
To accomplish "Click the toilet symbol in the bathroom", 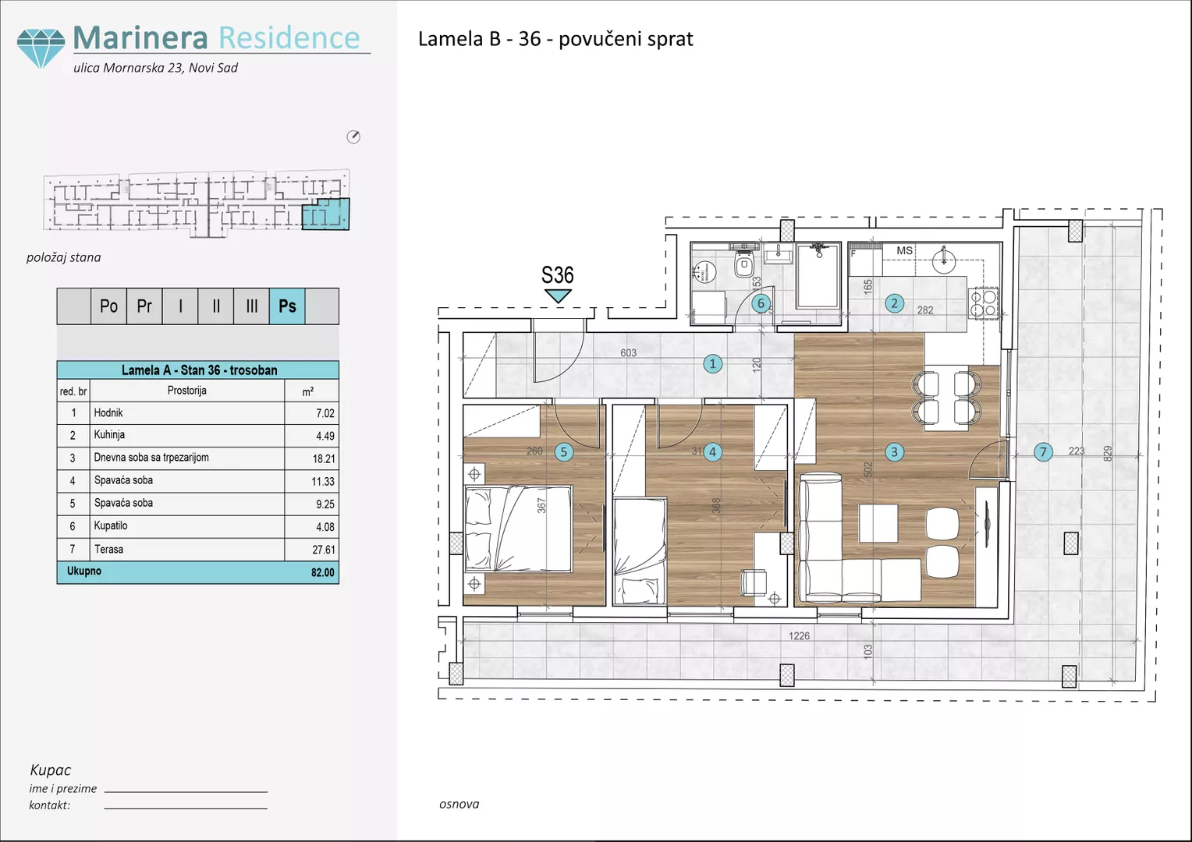I will [744, 263].
